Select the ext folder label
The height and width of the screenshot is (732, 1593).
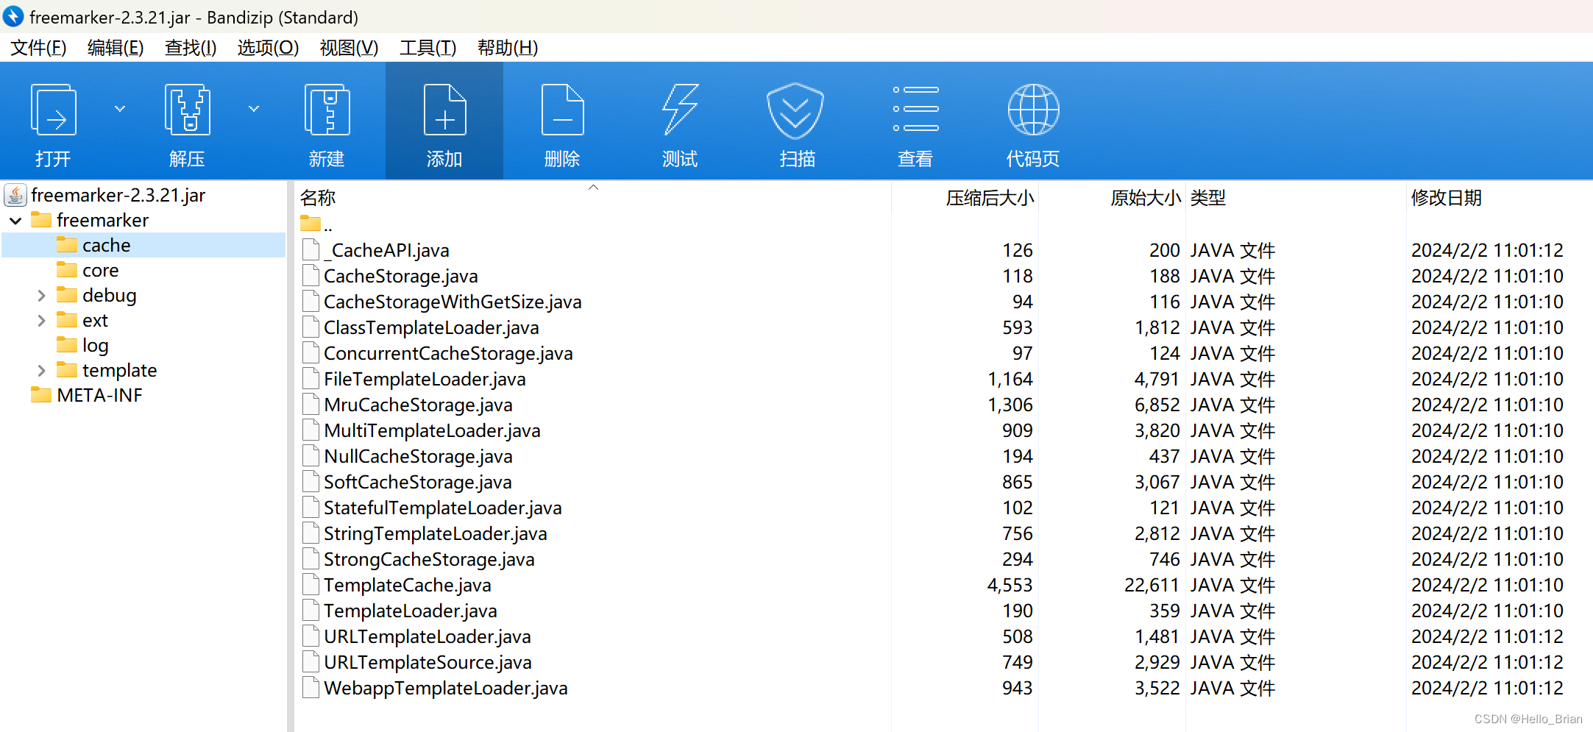coord(95,321)
